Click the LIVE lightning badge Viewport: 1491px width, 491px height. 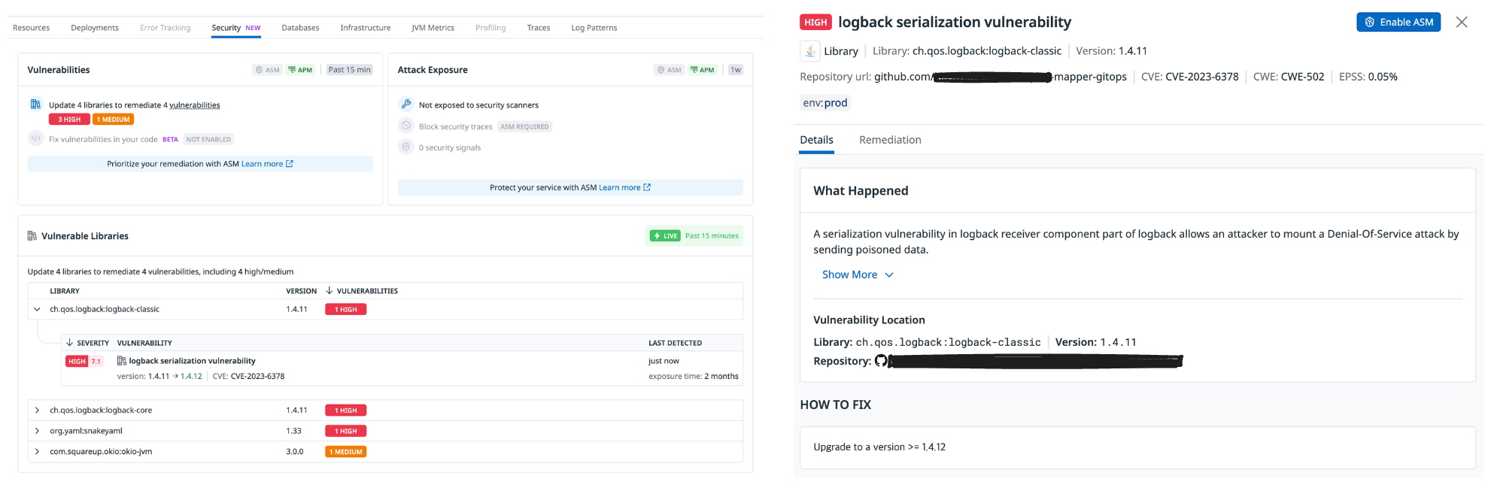[x=665, y=235]
